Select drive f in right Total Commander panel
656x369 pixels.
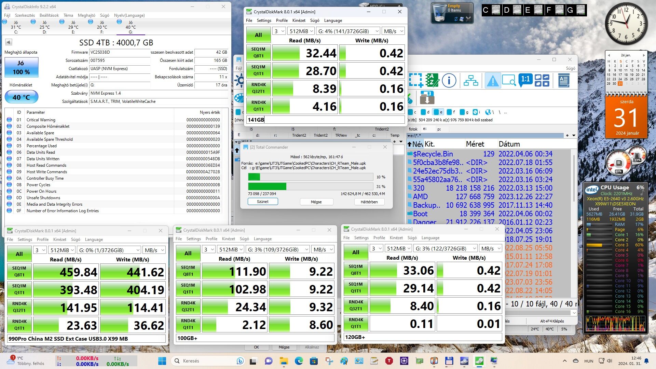coord(451,112)
